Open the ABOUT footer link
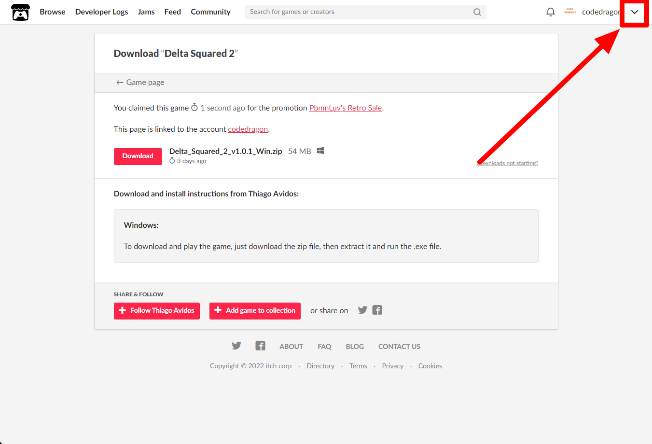This screenshot has height=444, width=652. point(291,347)
